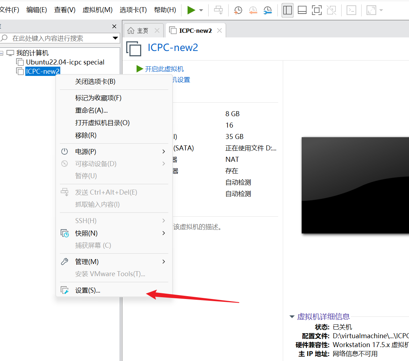The height and width of the screenshot is (361, 409).
Task: Toggle the library sidebar panel icon
Action: coord(287,10)
